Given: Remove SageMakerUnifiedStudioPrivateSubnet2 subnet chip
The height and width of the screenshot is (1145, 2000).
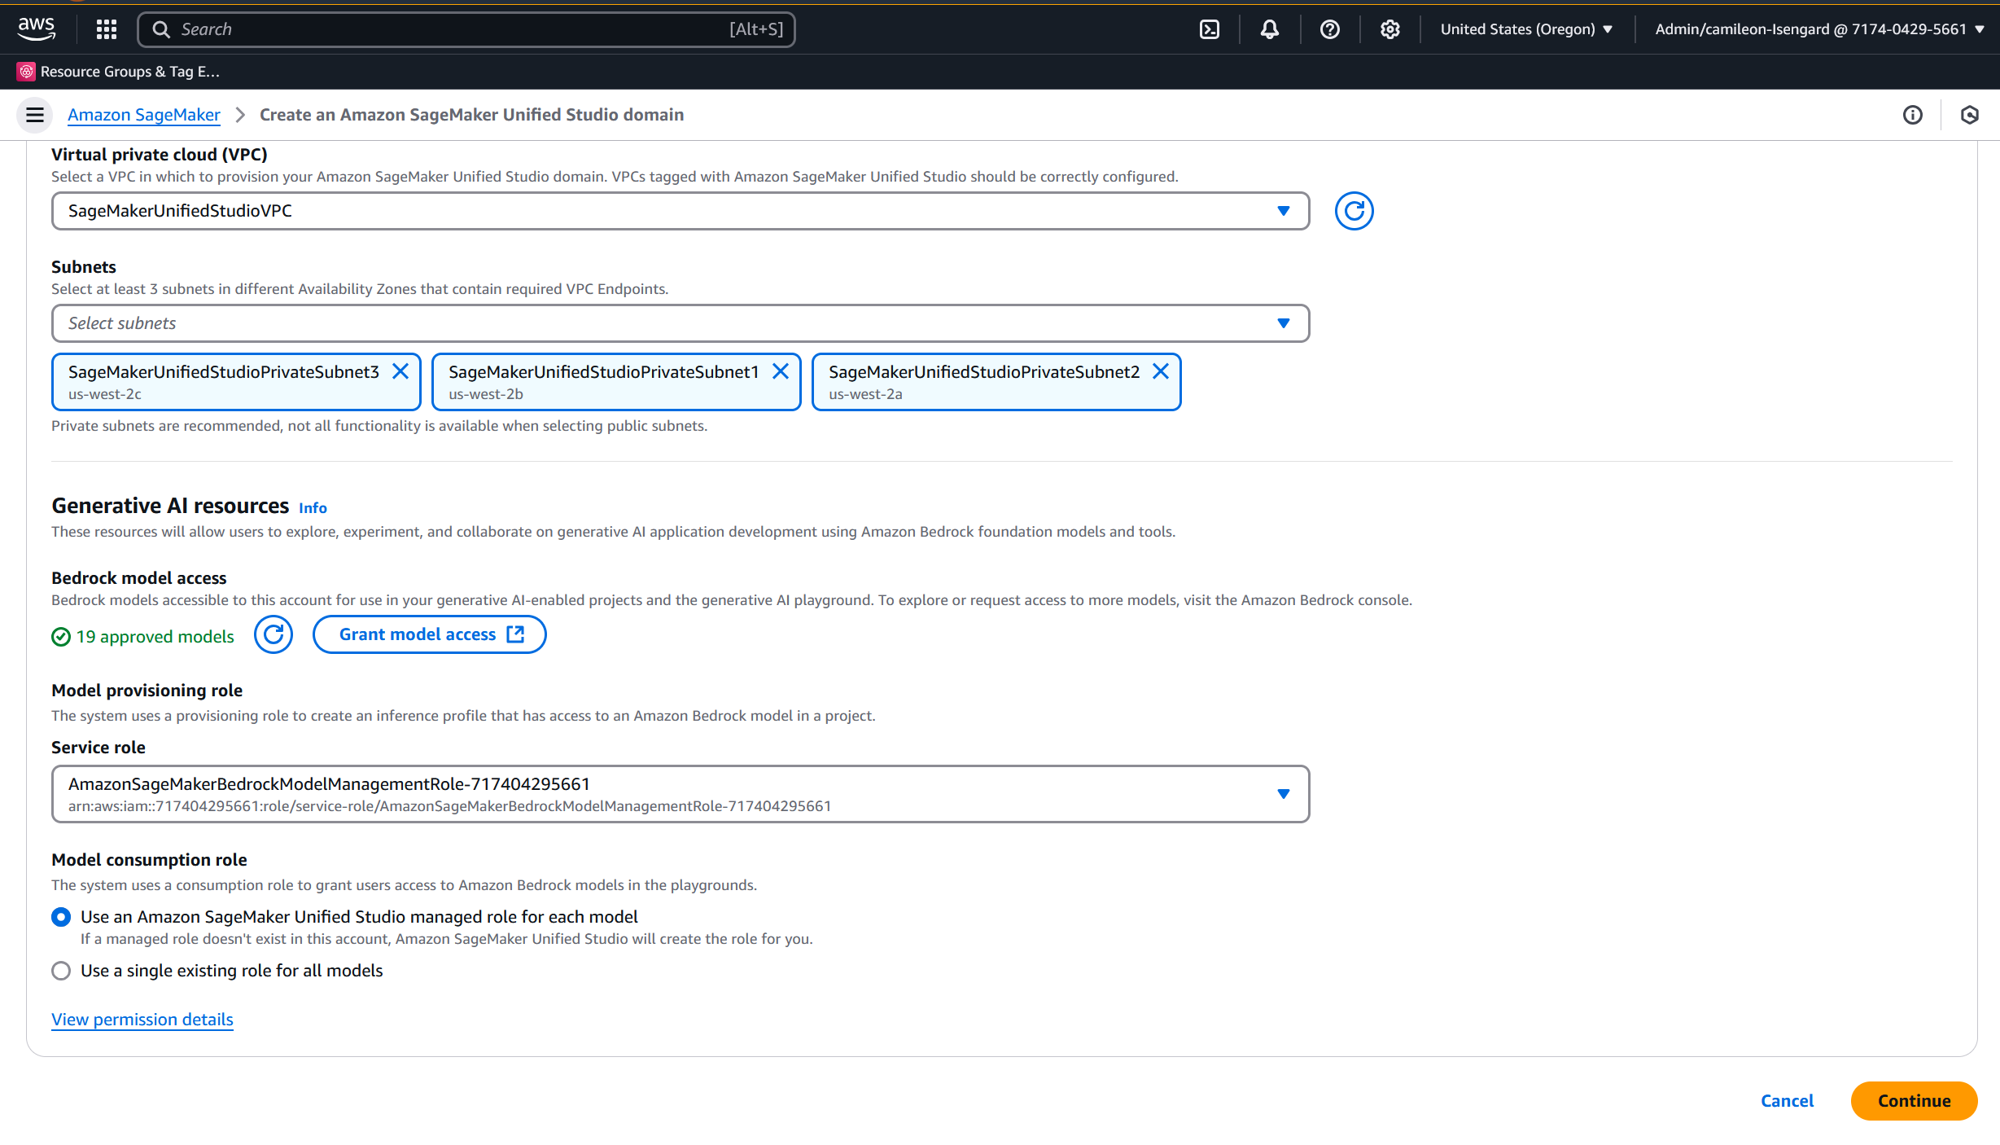Looking at the screenshot, I should point(1161,371).
